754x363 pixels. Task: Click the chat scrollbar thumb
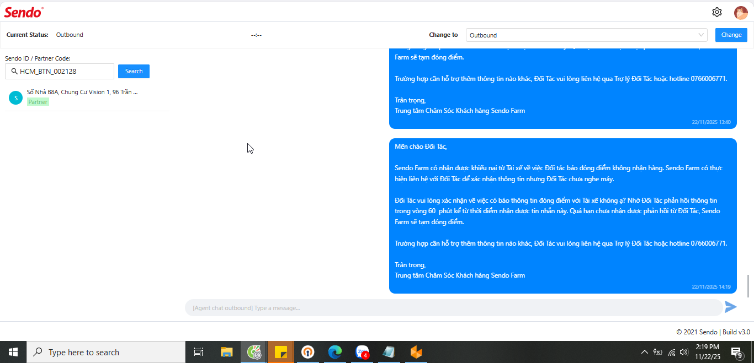pos(749,286)
